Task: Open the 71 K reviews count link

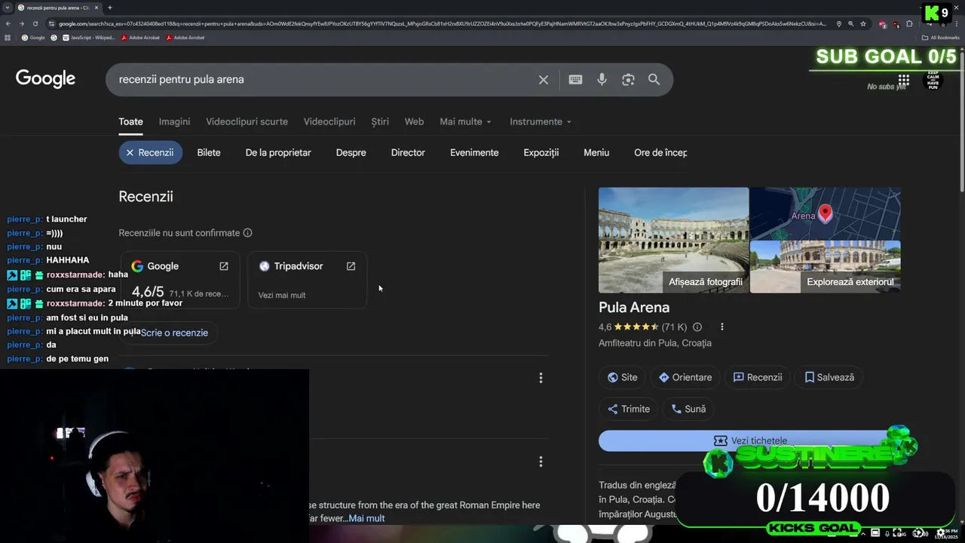Action: tap(674, 327)
